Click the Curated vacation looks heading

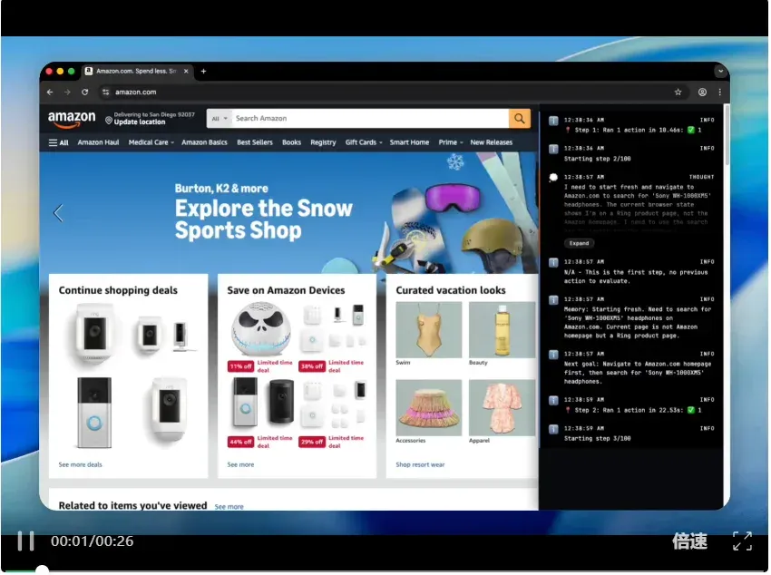(x=451, y=290)
